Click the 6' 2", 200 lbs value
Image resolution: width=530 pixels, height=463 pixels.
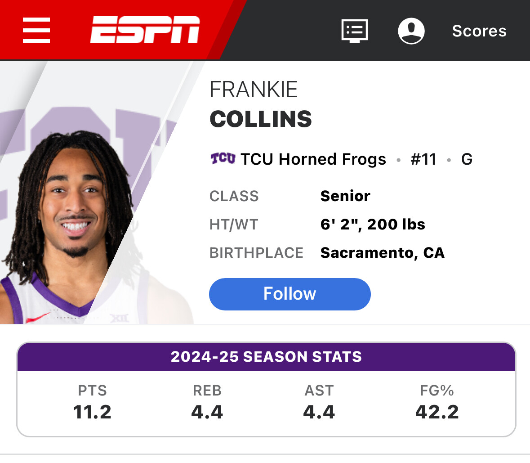(x=373, y=224)
